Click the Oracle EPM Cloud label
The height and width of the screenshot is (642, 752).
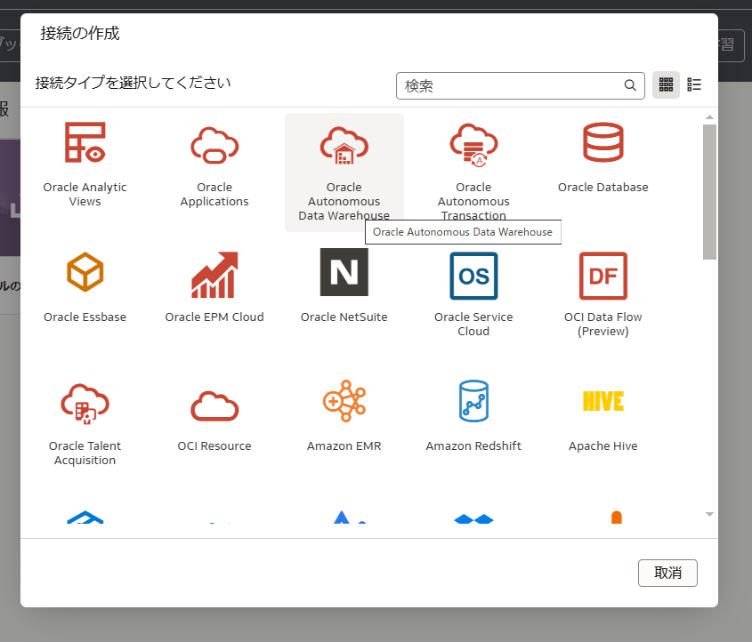coord(214,317)
